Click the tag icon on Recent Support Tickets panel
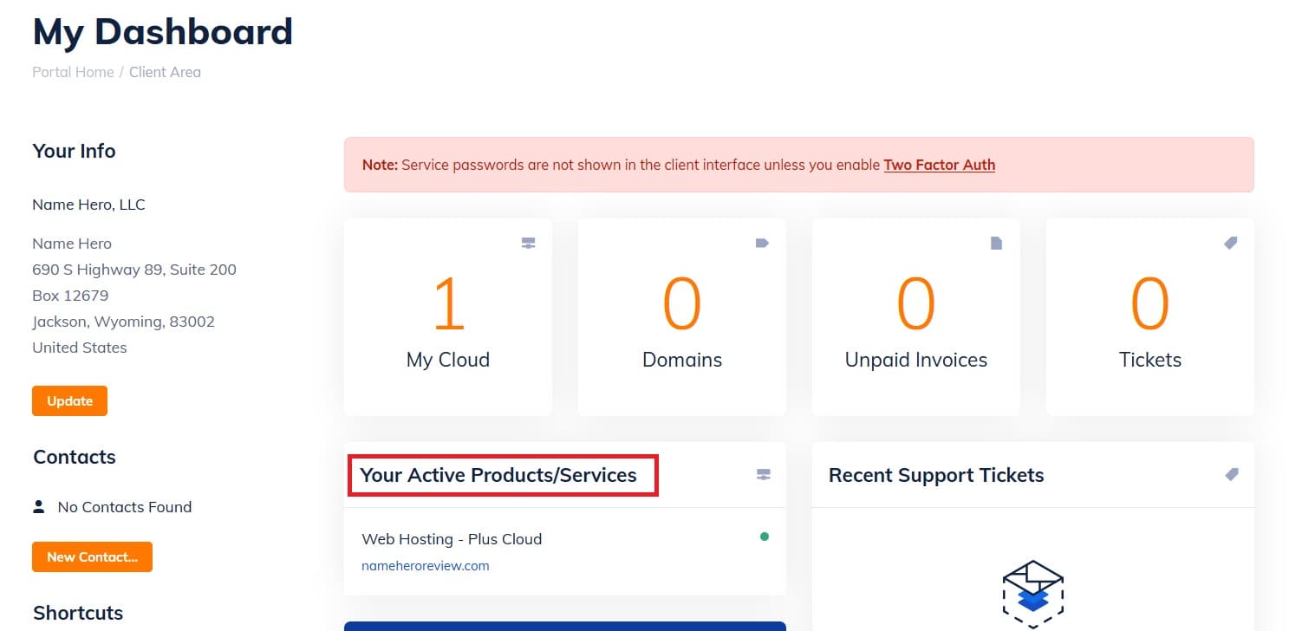 coord(1232,474)
